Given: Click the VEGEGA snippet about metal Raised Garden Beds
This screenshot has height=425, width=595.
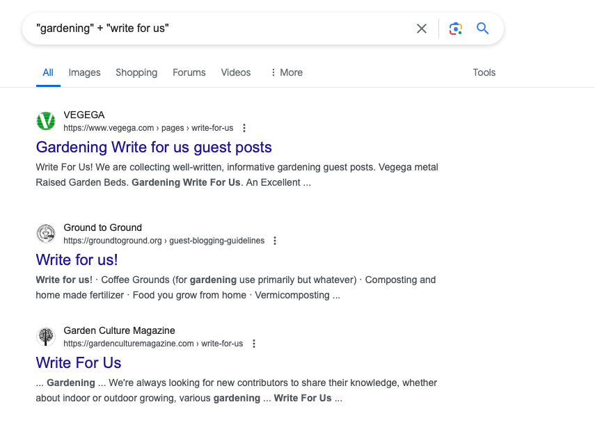Looking at the screenshot, I should (237, 175).
